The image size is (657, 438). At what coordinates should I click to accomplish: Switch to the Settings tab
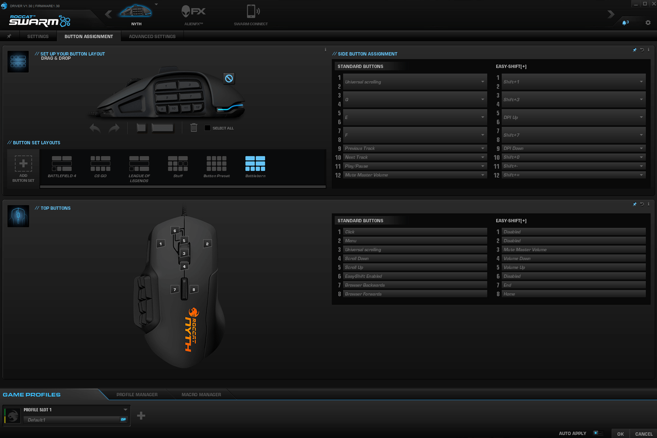click(x=38, y=36)
